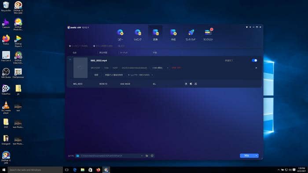The width and height of the screenshot is (308, 173).
Task: Click the globe icon beside the folder icon
Action: point(152,156)
